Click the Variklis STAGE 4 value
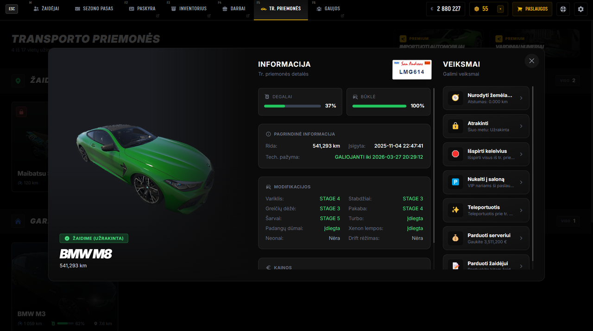The image size is (593, 331). (330, 199)
